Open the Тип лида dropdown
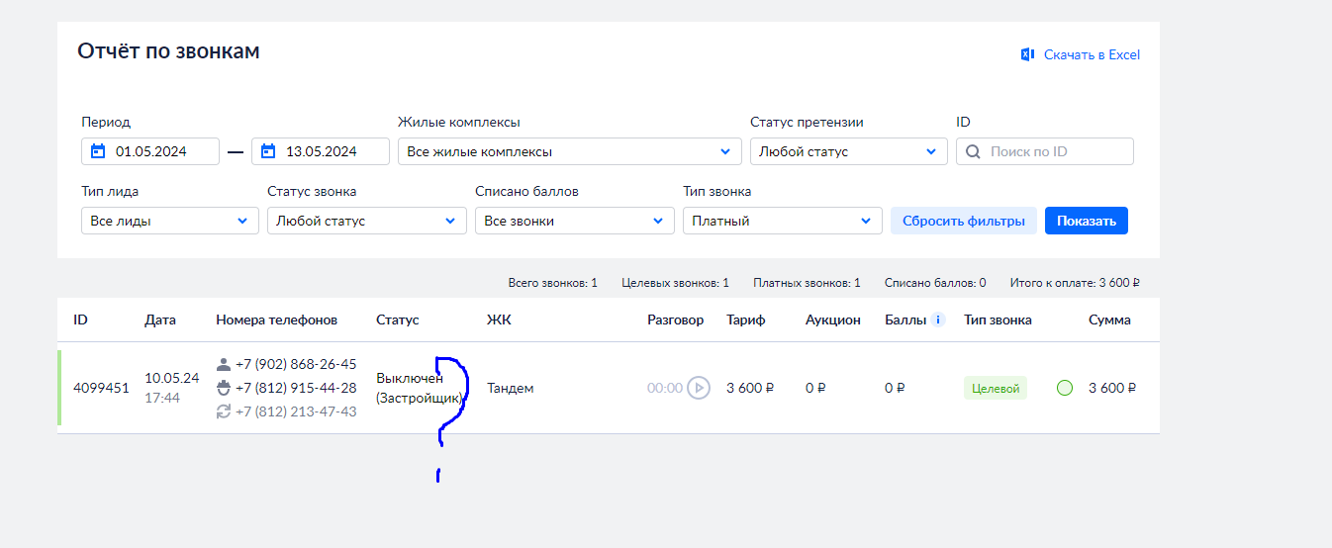The width and height of the screenshot is (1332, 548). pyautogui.click(x=169, y=221)
